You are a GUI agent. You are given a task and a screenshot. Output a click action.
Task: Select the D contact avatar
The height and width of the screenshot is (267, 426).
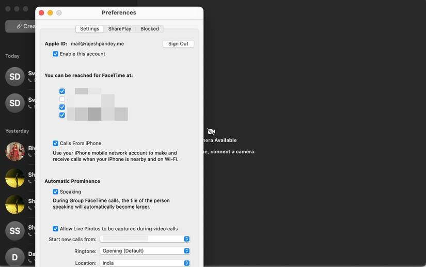pyautogui.click(x=15, y=257)
